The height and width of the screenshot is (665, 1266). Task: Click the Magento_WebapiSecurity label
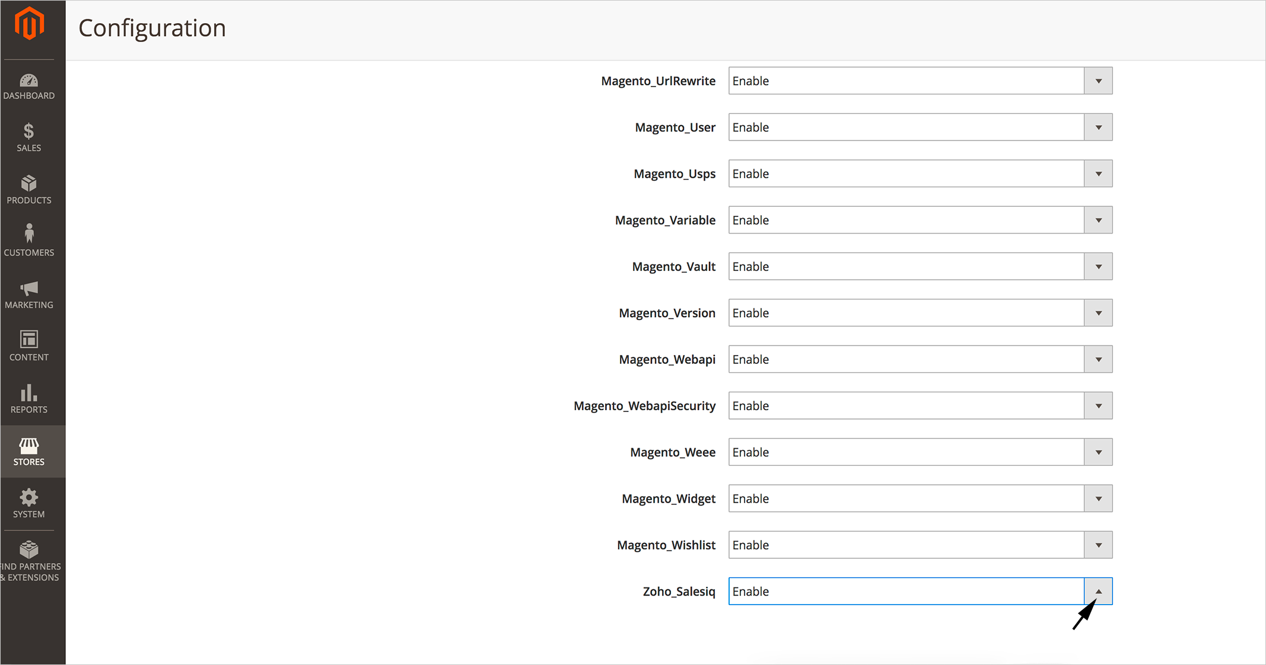coord(644,406)
